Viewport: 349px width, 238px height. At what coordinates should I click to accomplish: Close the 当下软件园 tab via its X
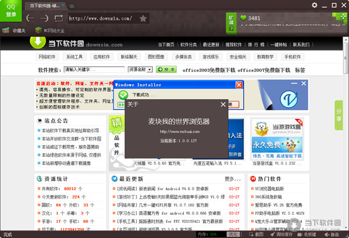tap(63, 5)
